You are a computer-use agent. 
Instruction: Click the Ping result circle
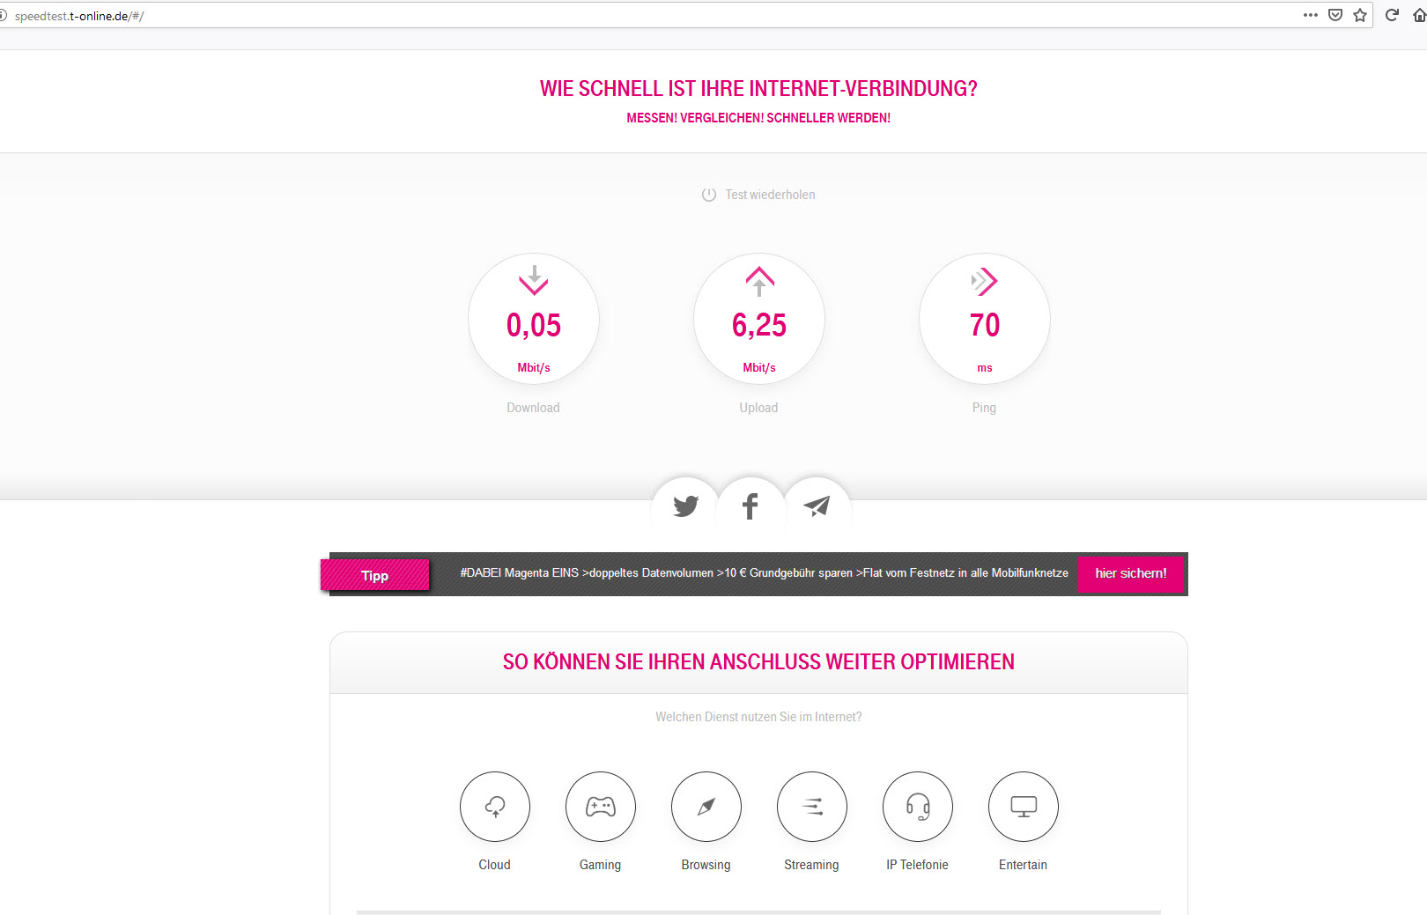tap(985, 320)
